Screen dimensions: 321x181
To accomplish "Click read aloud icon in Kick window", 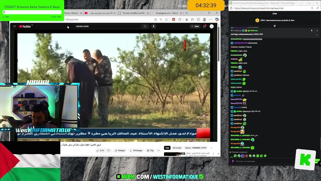I will click(x=317, y=8).
